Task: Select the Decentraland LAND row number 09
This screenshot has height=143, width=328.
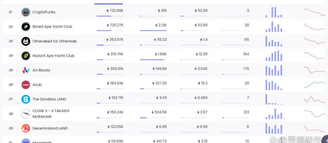Action: (x=11, y=128)
